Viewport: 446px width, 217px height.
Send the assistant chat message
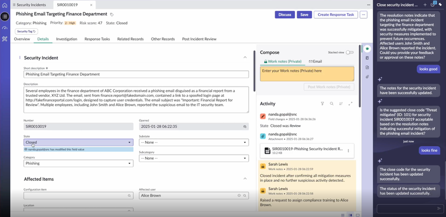click(x=439, y=209)
